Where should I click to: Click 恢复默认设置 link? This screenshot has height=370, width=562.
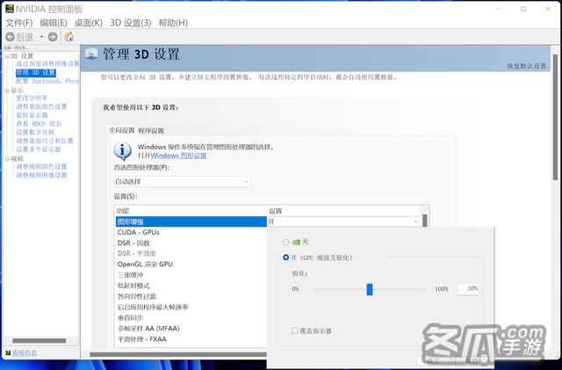527,66
